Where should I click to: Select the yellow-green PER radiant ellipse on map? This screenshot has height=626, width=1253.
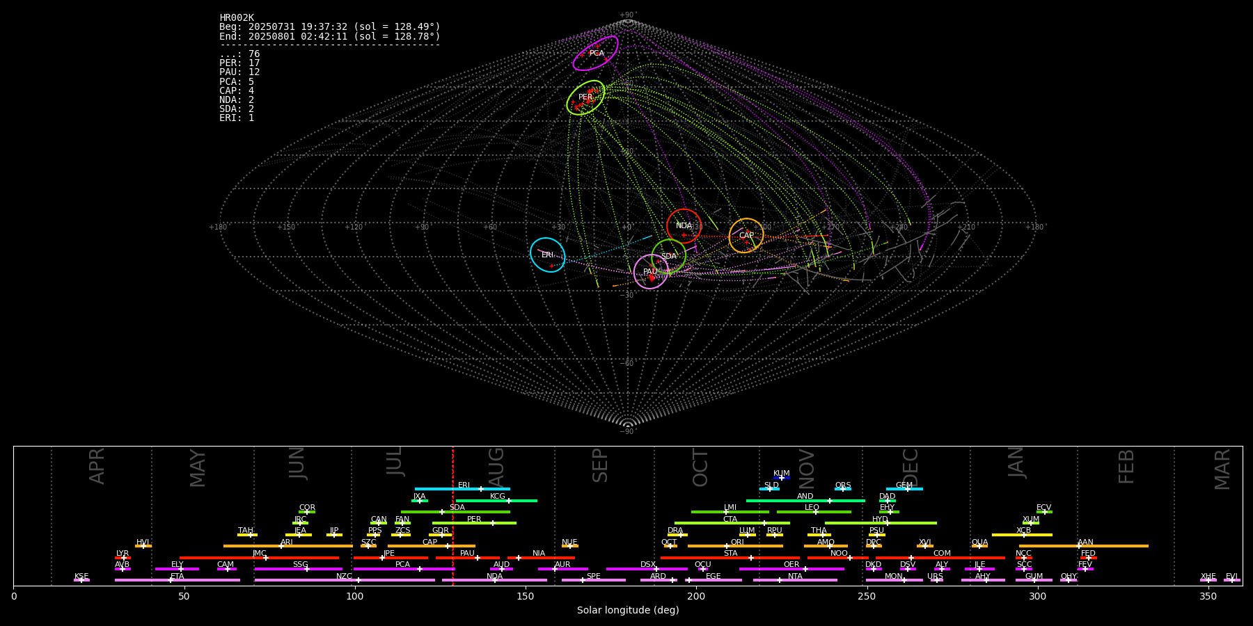click(x=585, y=97)
